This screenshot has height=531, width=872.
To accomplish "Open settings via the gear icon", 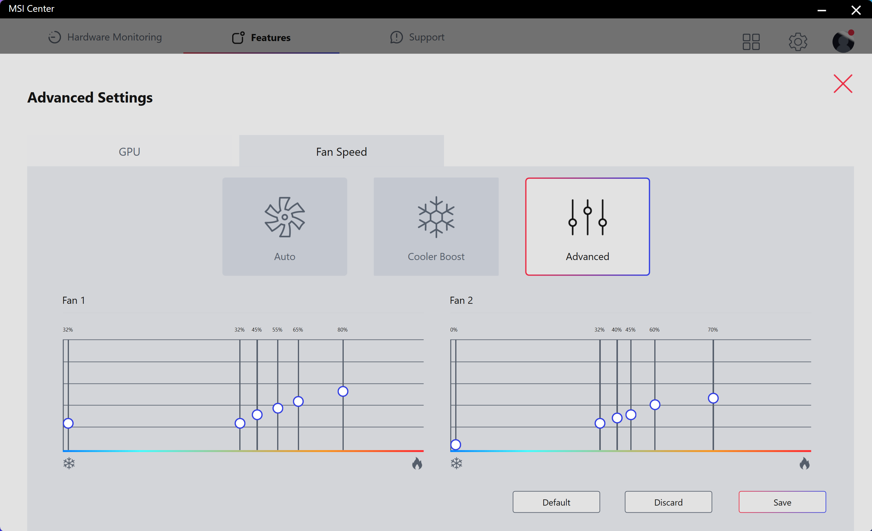I will pos(798,42).
